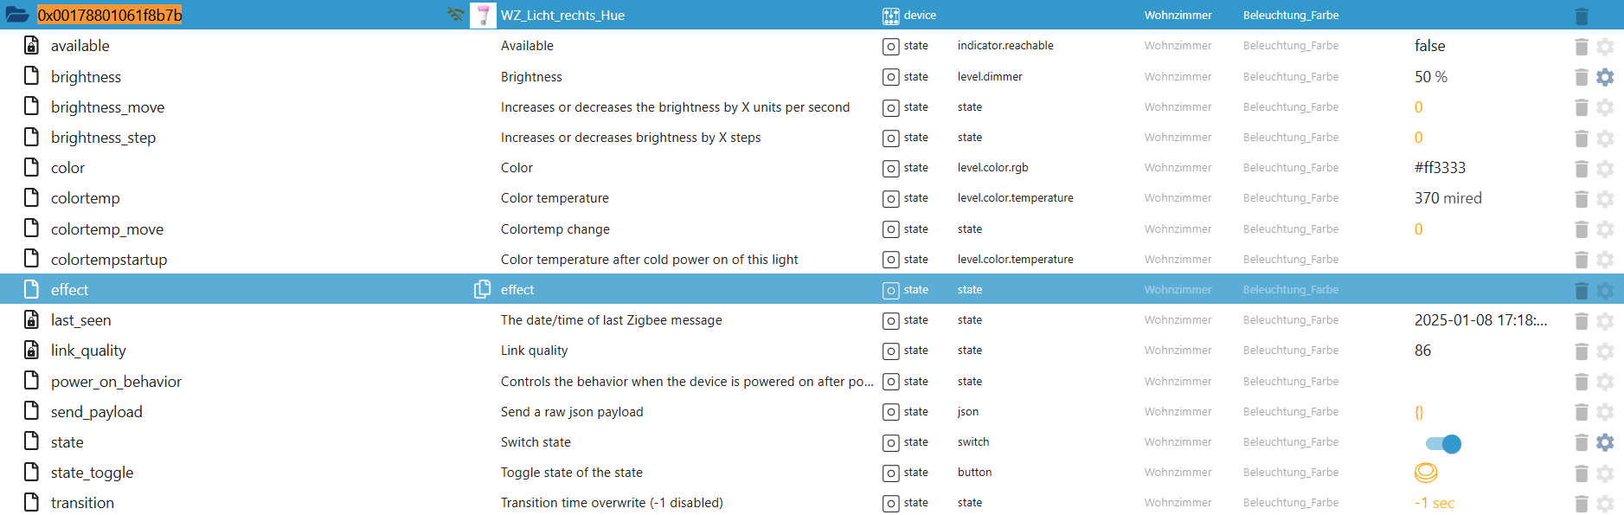This screenshot has width=1624, height=515.
Task: Click the #ff3333 color value
Action: click(x=1440, y=168)
